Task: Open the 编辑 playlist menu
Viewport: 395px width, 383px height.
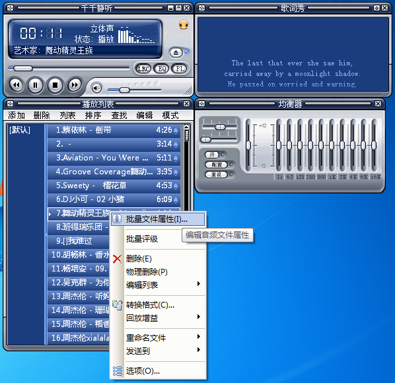Action: click(145, 116)
